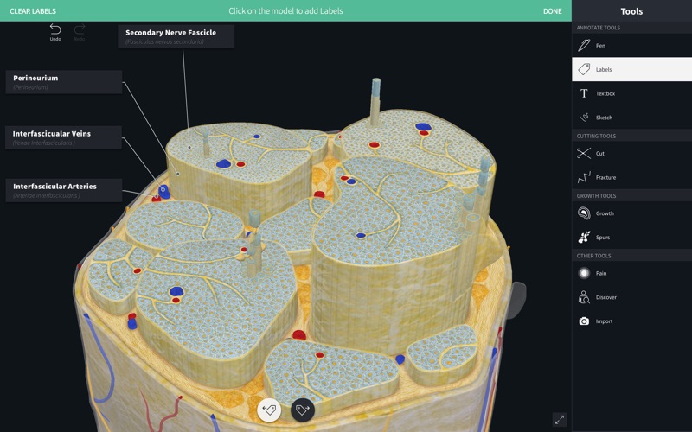Viewport: 692px width, 432px height.
Task: Select the Perineurium label box
Action: point(64,82)
